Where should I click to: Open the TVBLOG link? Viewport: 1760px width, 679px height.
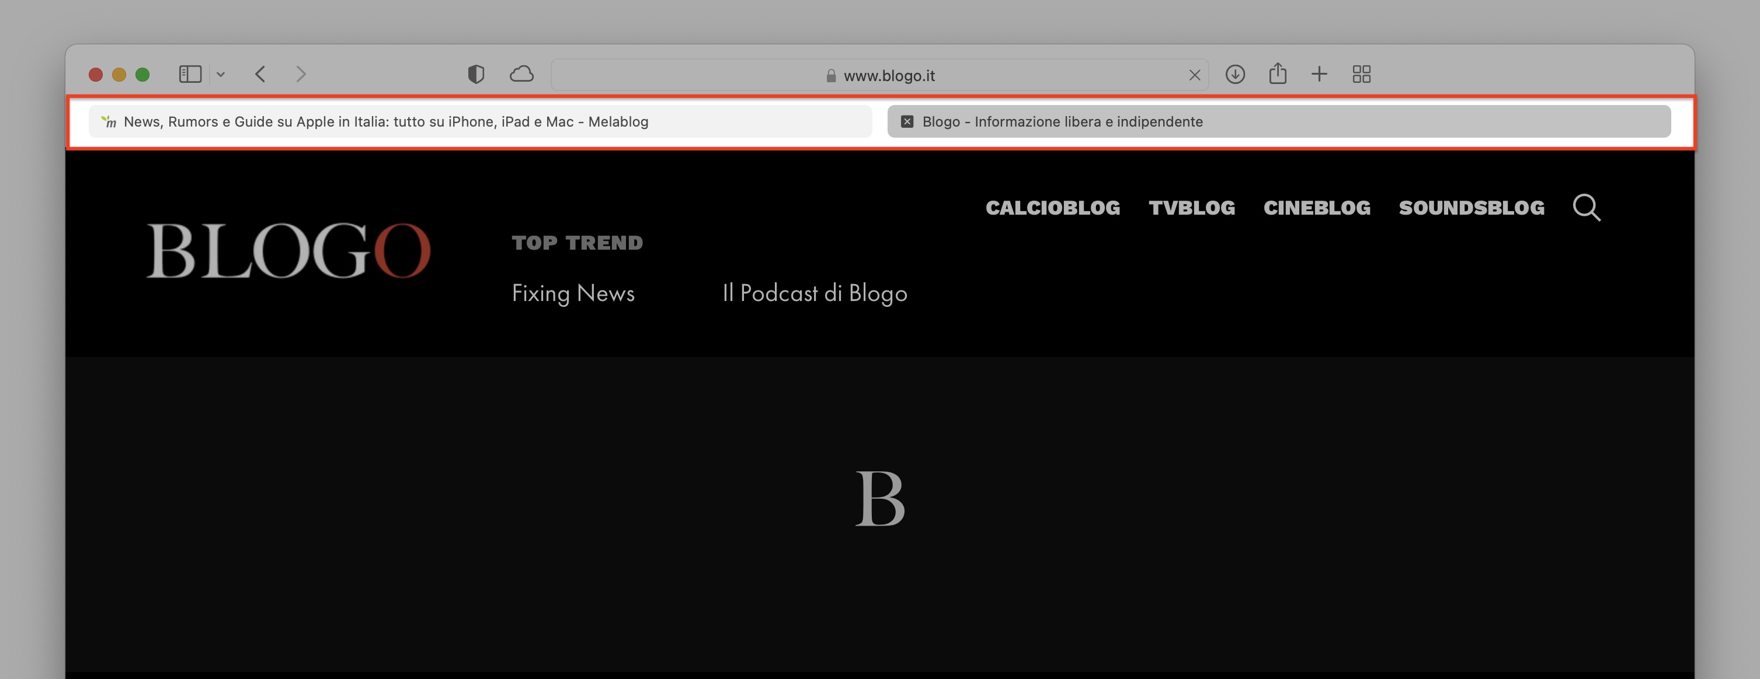tap(1192, 208)
